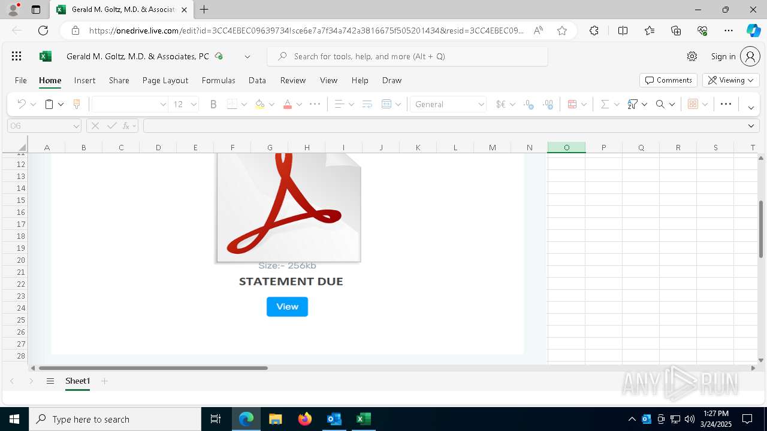The width and height of the screenshot is (767, 431).
Task: Open Firefox from the taskbar
Action: coord(305,419)
